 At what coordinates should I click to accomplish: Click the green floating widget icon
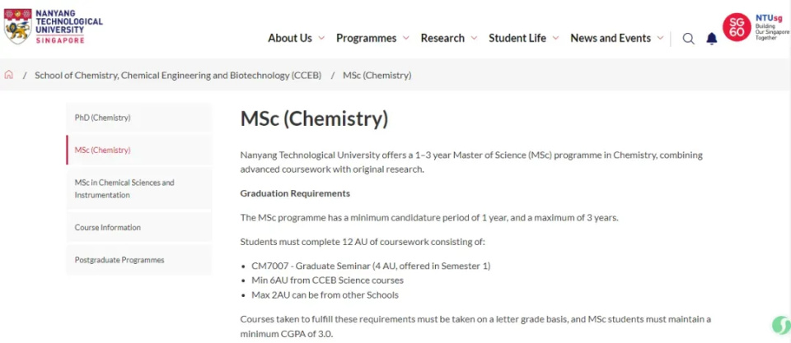779,326
